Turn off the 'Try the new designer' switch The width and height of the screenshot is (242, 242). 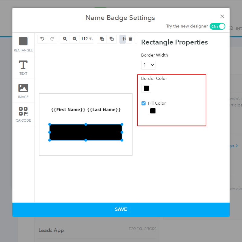pyautogui.click(x=217, y=27)
